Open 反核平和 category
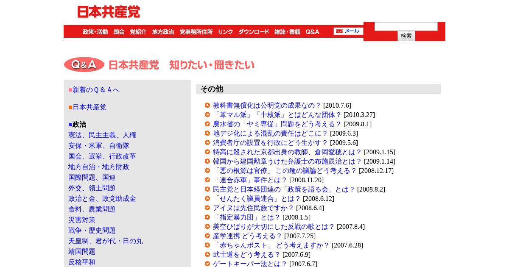This screenshot has height=267, width=509. click(x=82, y=262)
